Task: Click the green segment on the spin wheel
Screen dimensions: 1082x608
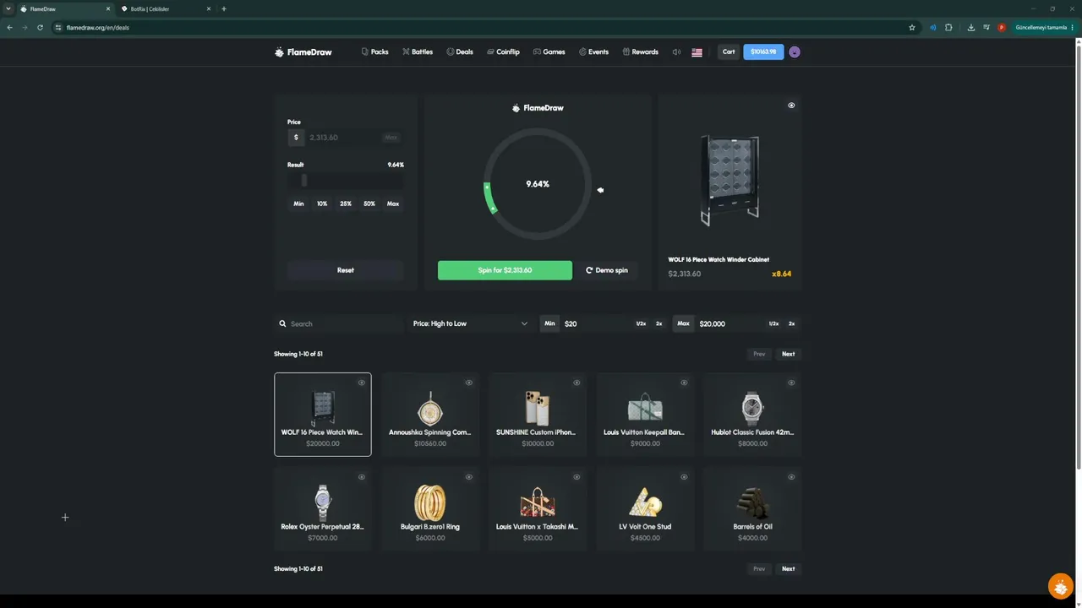Action: pos(488,198)
